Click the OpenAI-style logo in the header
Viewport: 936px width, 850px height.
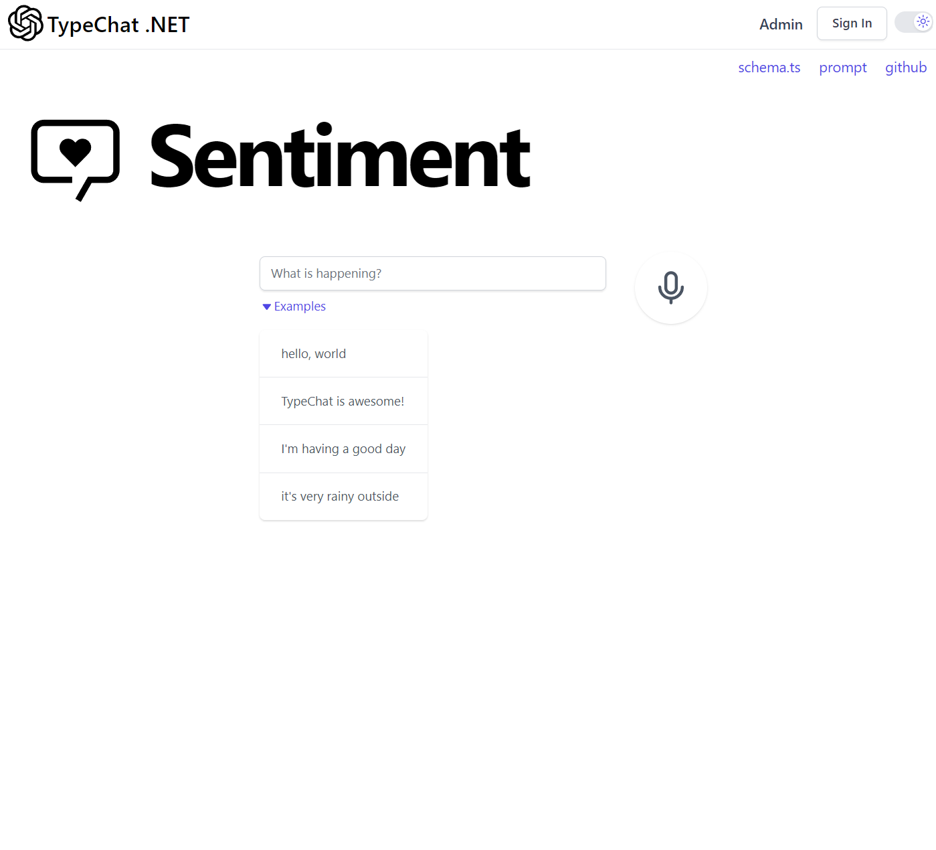[x=25, y=23]
